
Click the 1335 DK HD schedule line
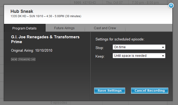[x=46, y=16]
